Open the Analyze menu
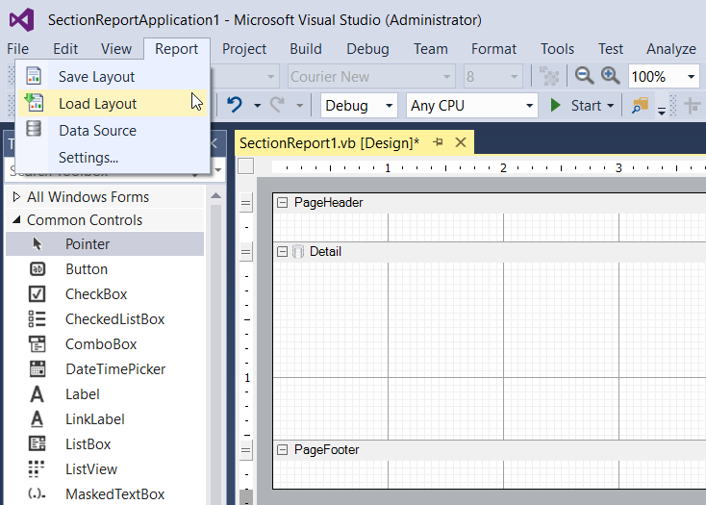 (670, 49)
